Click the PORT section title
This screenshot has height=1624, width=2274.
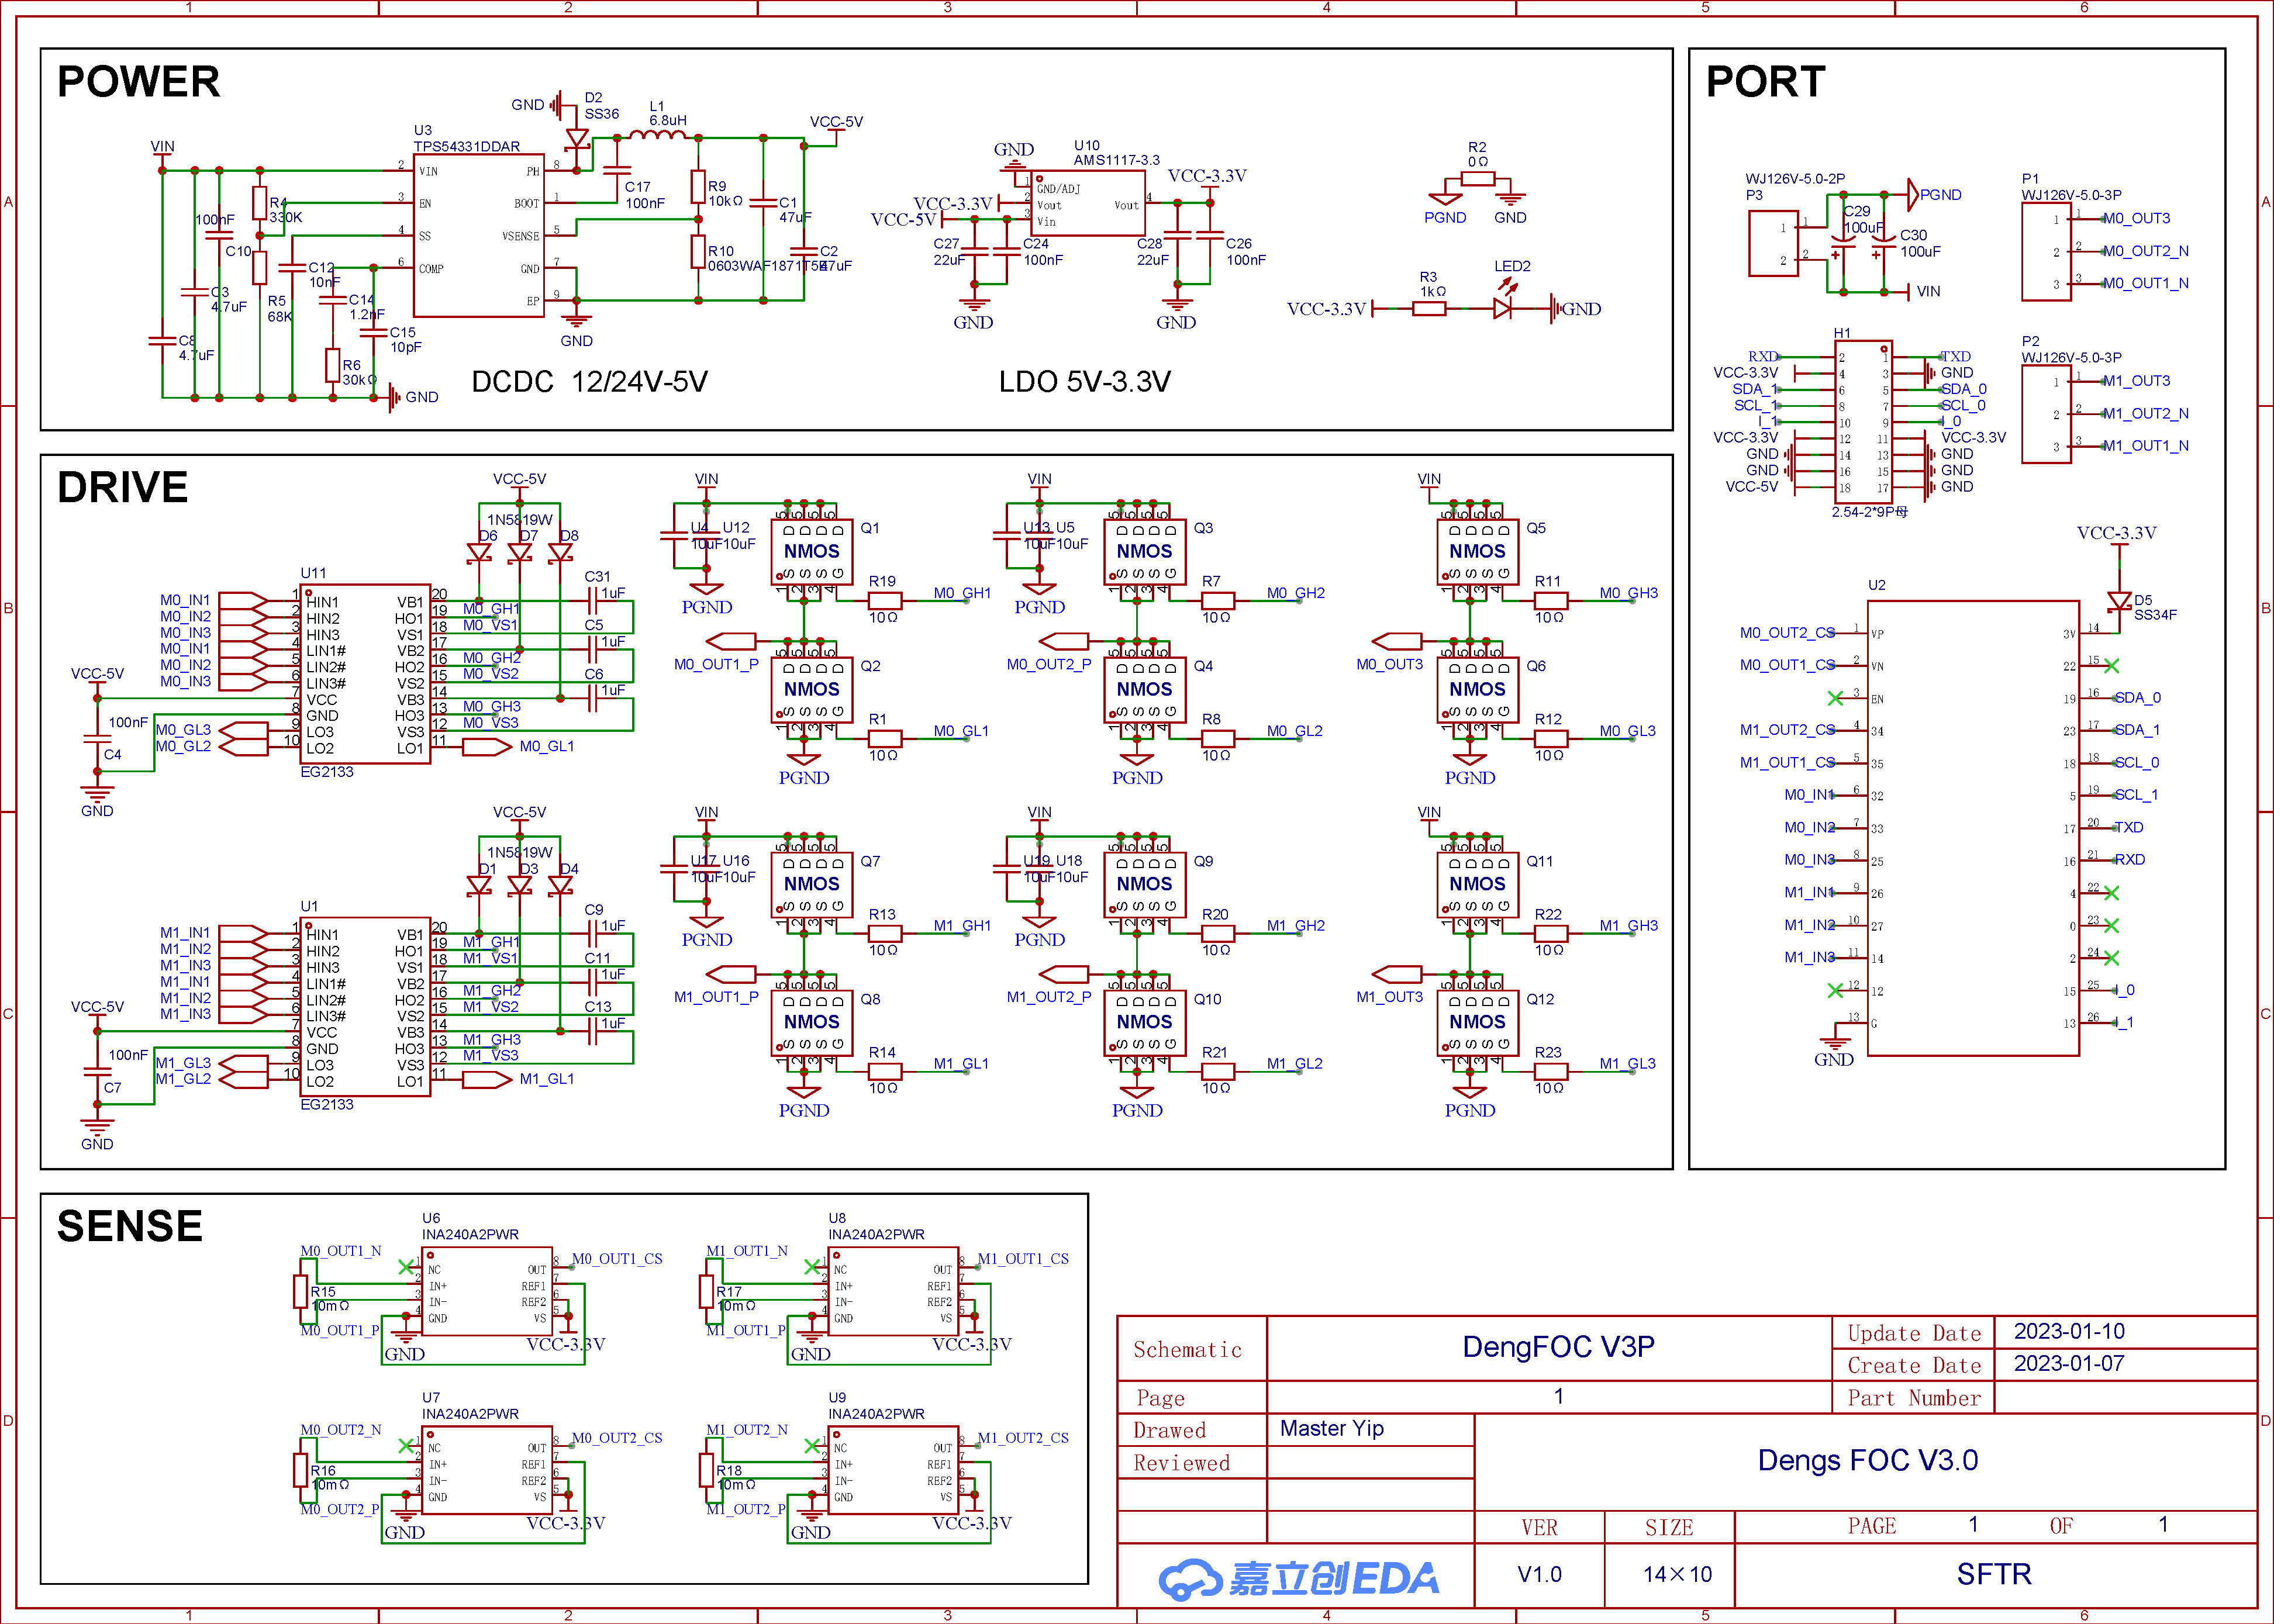point(1766,82)
